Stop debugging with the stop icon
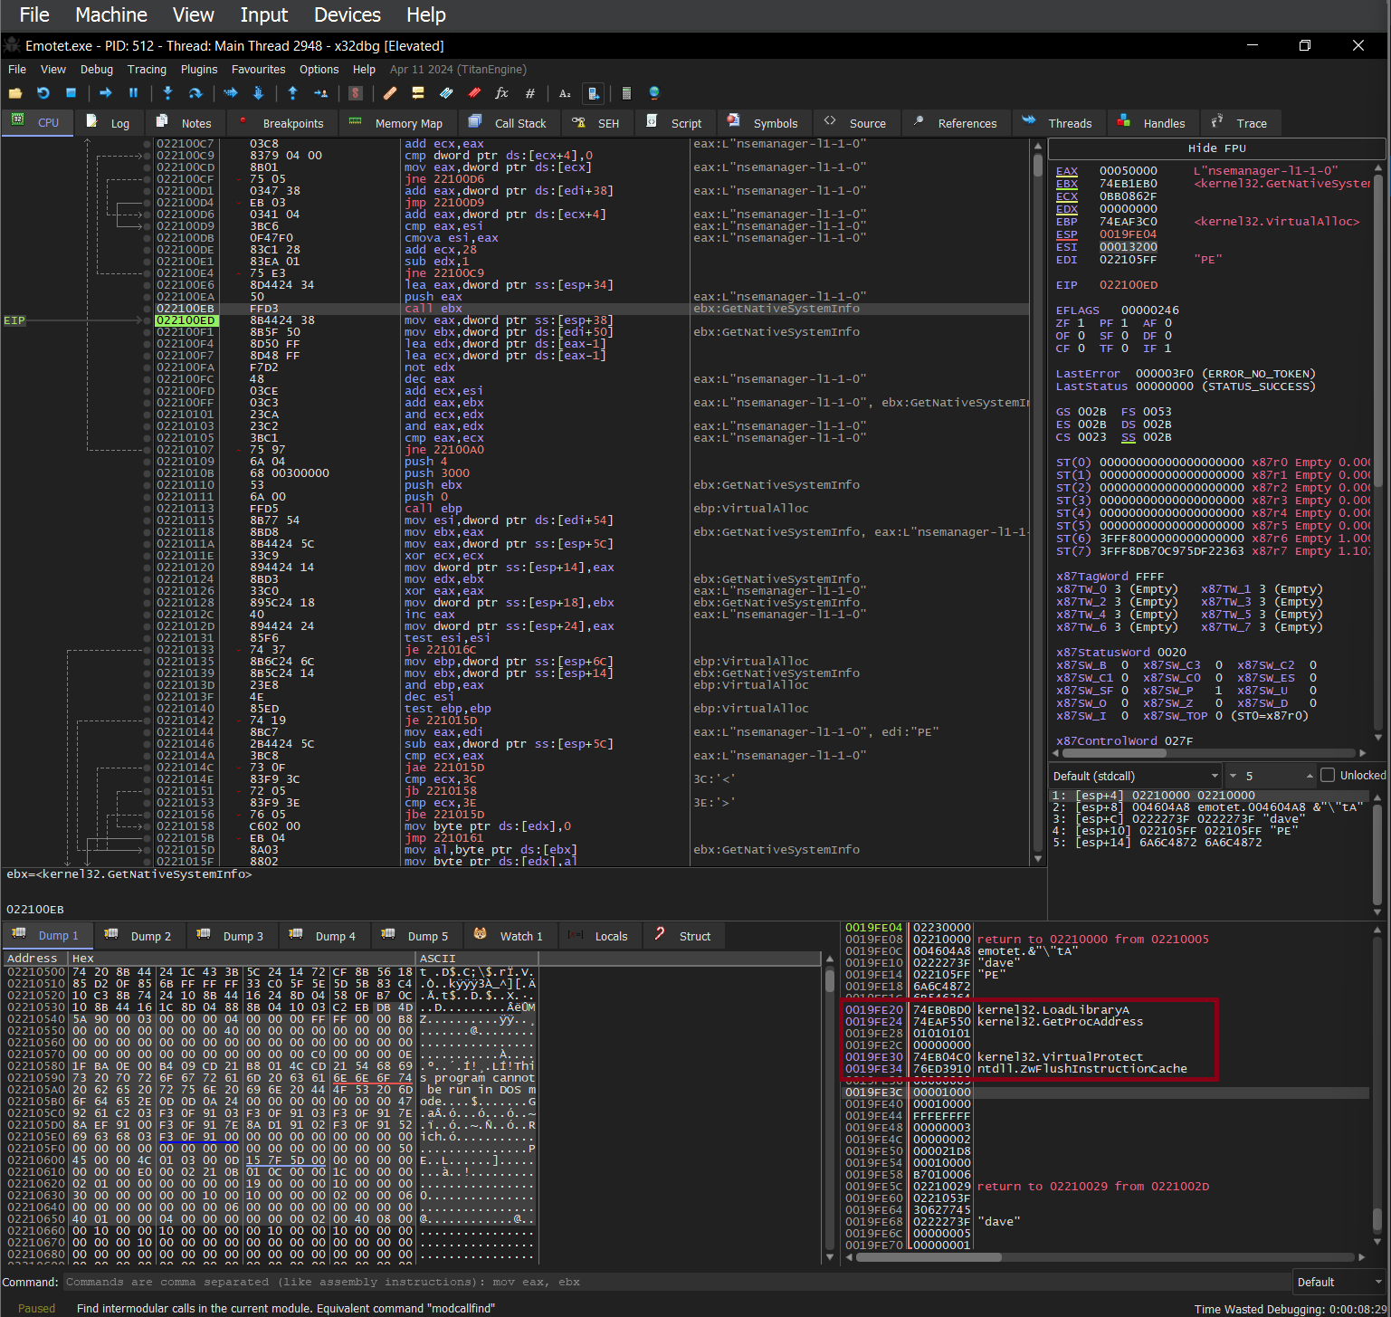Screen dimensions: 1391x1317 tap(71, 93)
